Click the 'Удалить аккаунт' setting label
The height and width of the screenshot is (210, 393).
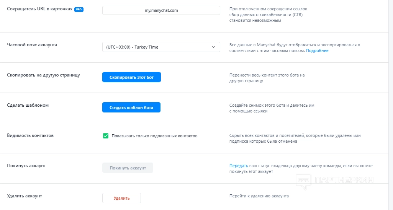[x=25, y=196]
